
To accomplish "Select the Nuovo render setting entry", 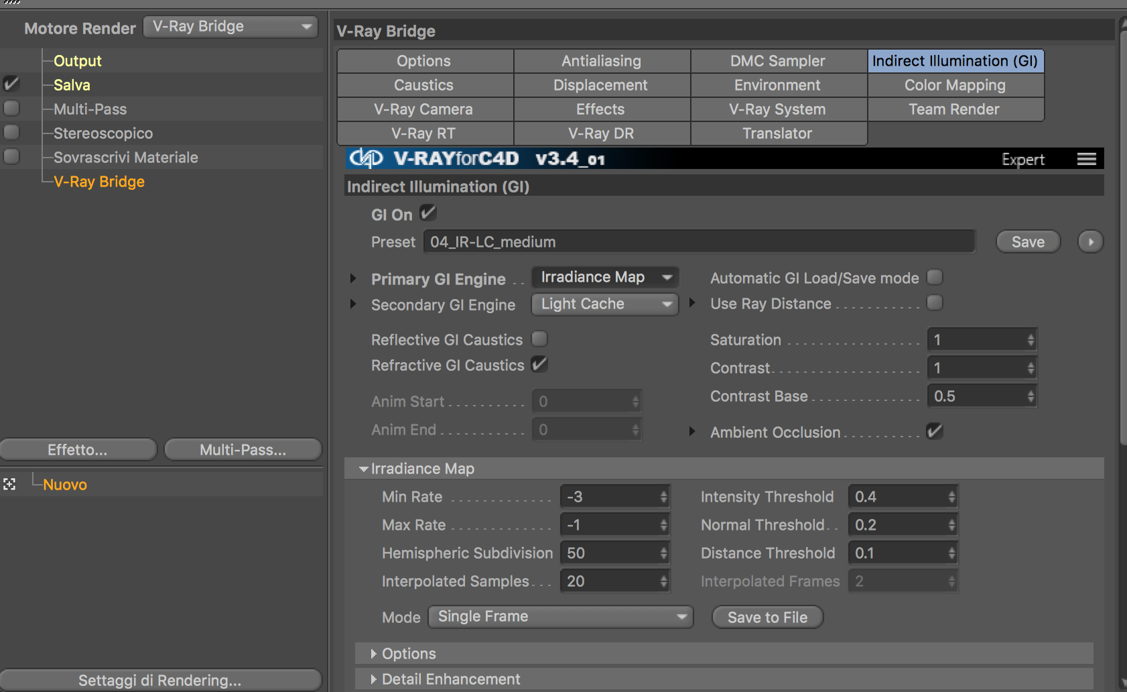I will (x=65, y=485).
